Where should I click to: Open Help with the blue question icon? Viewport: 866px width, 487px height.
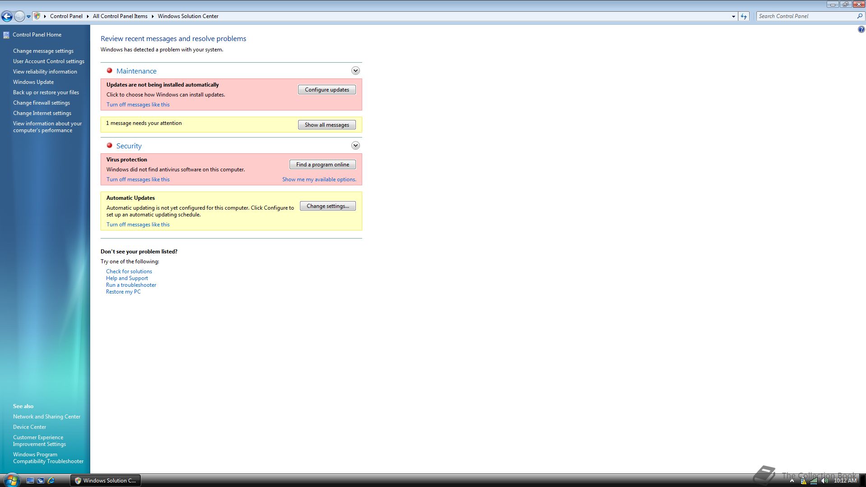(x=861, y=29)
